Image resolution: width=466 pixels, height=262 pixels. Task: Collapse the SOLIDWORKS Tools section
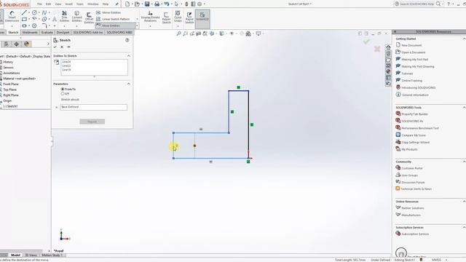tap(464, 107)
